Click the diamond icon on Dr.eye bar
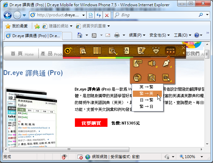This screenshot has width=213, height=163. pos(156,51)
